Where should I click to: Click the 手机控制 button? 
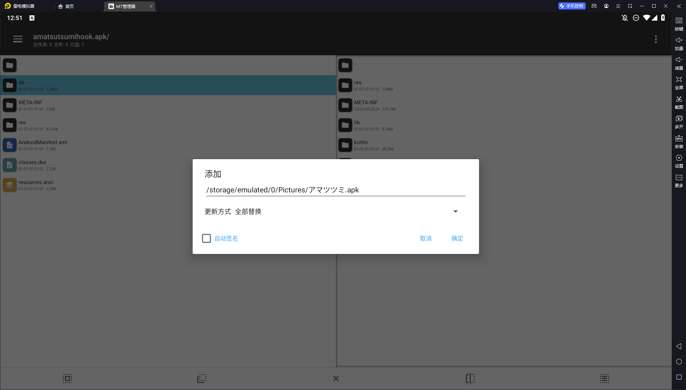(572, 6)
